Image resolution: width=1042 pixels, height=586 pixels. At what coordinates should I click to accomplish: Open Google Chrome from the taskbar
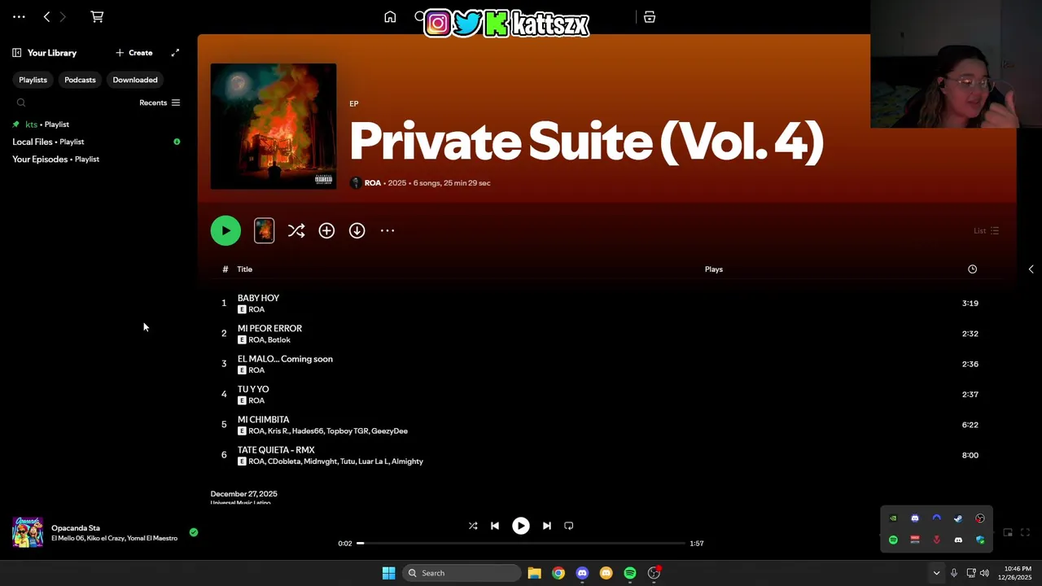tap(558, 573)
